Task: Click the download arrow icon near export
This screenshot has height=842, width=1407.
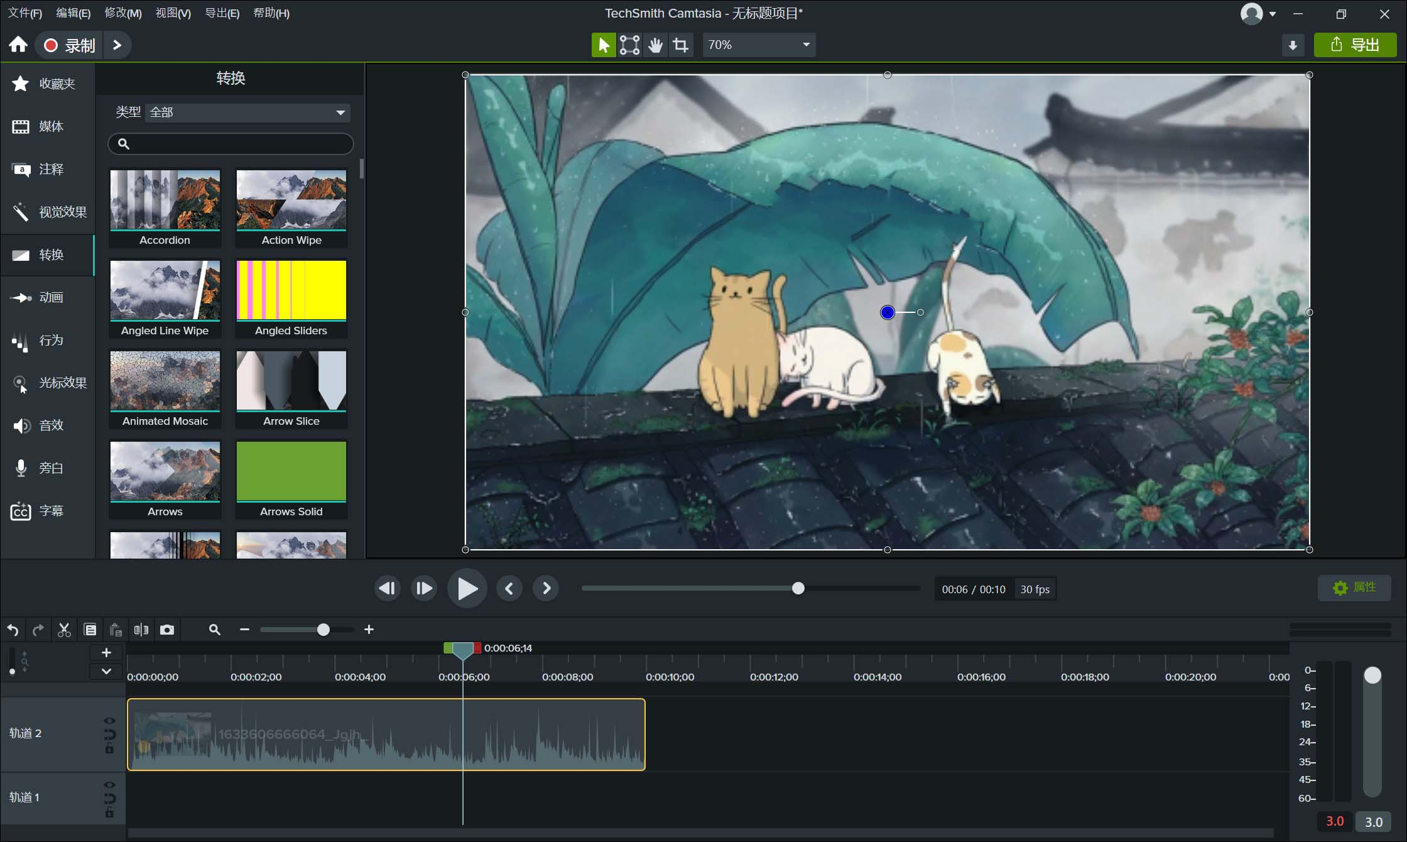Action: click(1293, 45)
